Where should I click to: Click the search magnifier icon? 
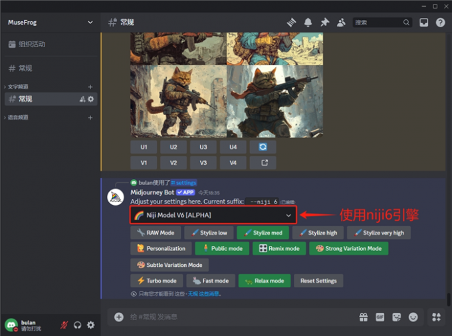(406, 22)
